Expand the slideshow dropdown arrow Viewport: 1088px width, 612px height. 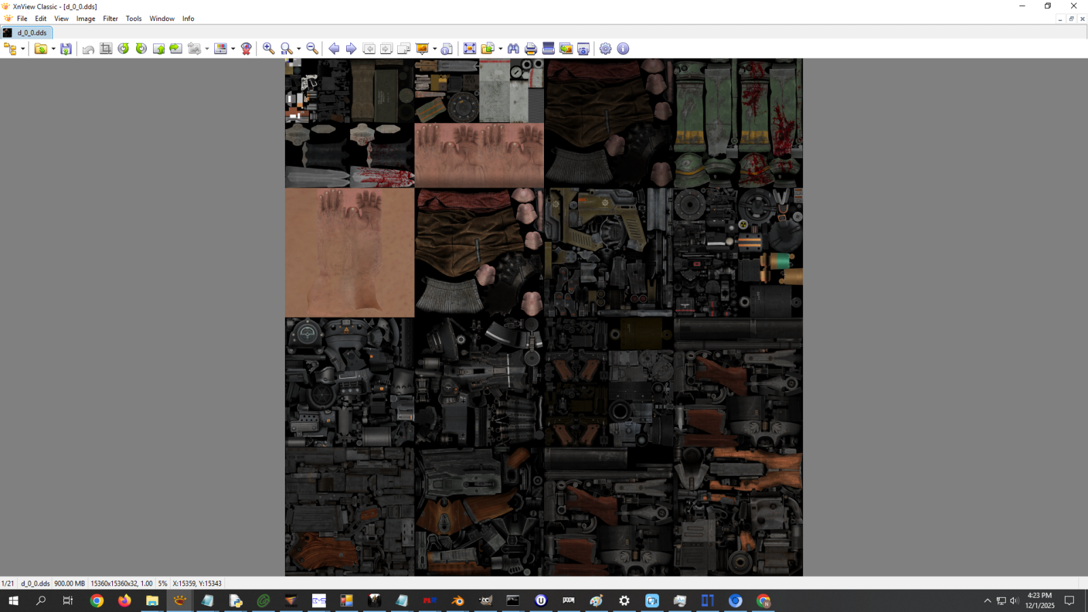click(435, 49)
